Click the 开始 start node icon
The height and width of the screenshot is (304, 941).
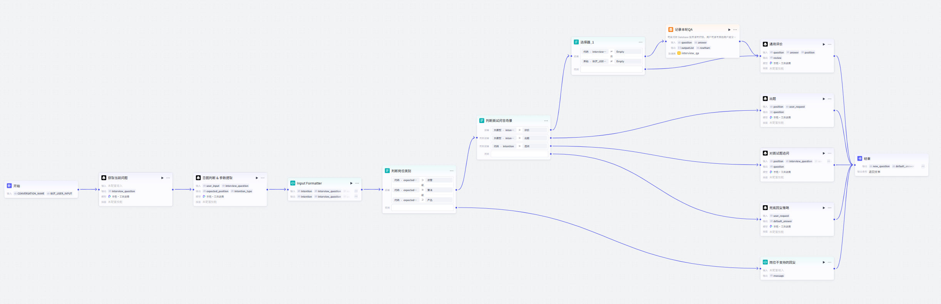pyautogui.click(x=9, y=186)
